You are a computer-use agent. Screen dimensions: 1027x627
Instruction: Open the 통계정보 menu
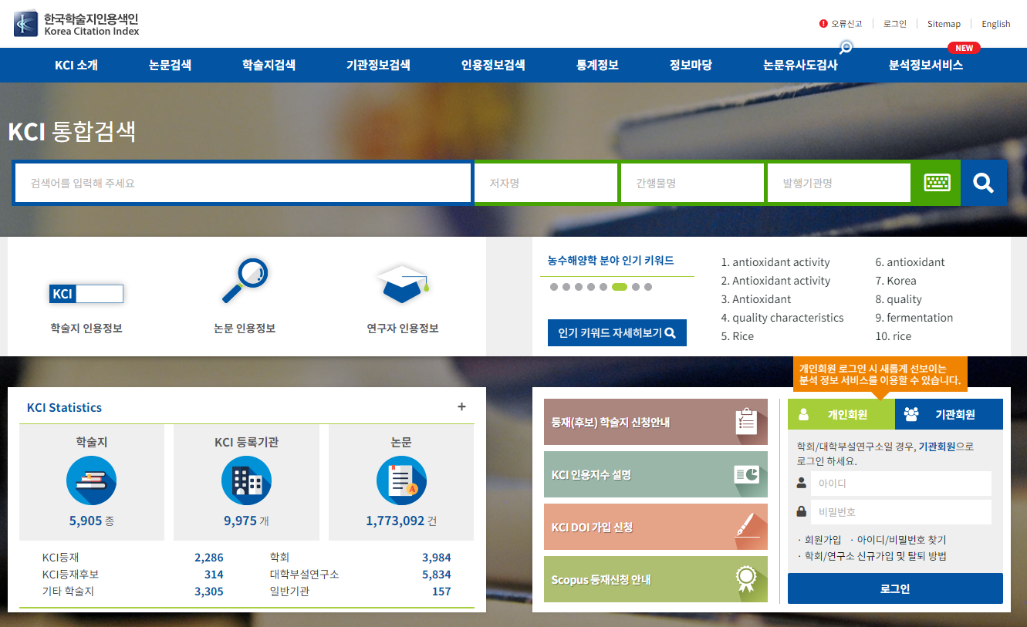[597, 66]
